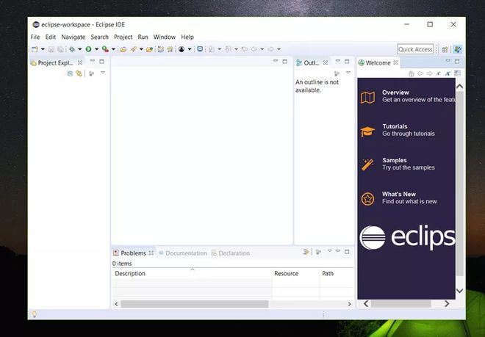This screenshot has width=485, height=337.
Task: Click the Problems horizontal scrollbar thumb
Action: [194, 304]
